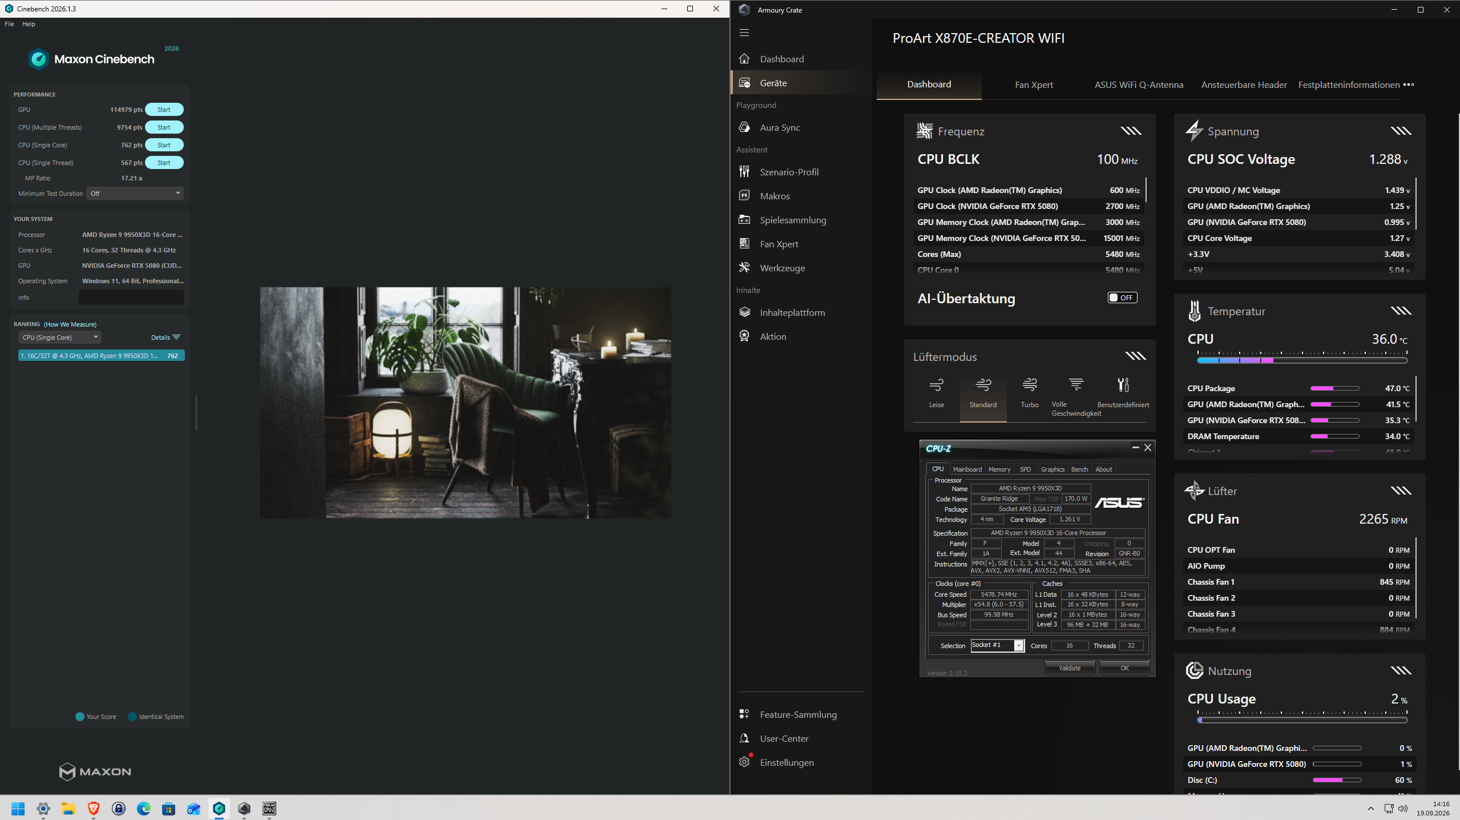
Task: Open the How We Measure link
Action: pyautogui.click(x=70, y=324)
